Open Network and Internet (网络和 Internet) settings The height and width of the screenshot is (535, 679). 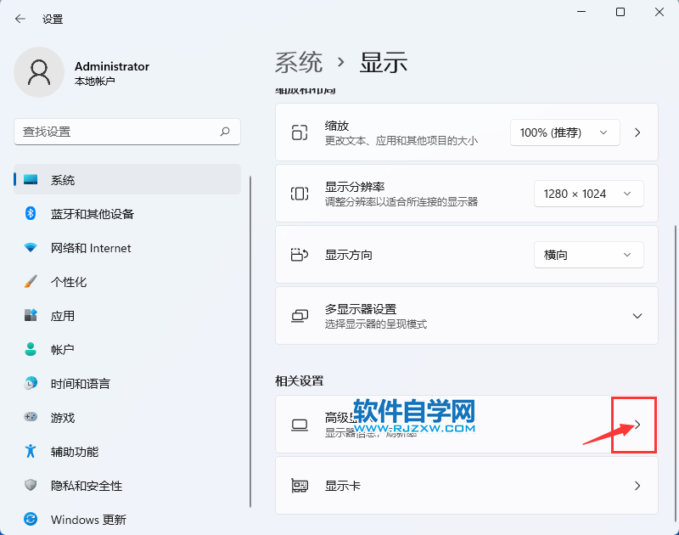click(x=90, y=248)
